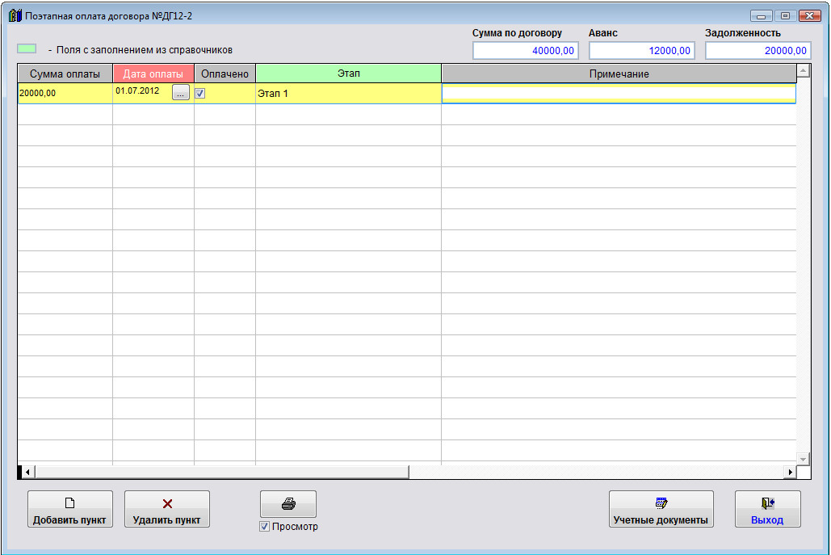Click the app icon in title bar
The width and height of the screenshot is (831, 555).
click(x=15, y=15)
